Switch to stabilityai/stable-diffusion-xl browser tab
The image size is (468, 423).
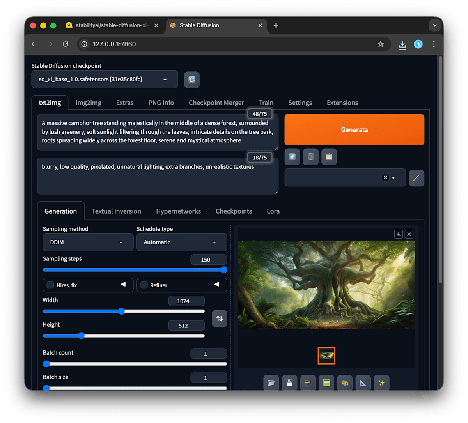coord(112,25)
